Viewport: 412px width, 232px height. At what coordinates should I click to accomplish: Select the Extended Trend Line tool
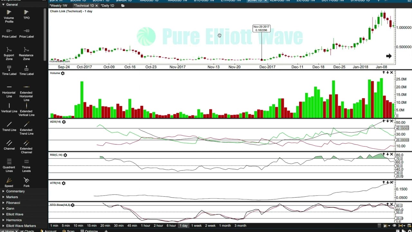26,128
